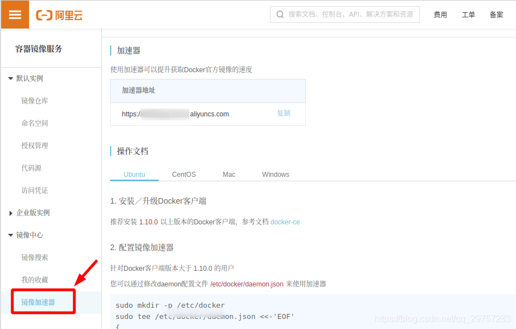Open 我的收藏 in the sidebar

point(35,280)
